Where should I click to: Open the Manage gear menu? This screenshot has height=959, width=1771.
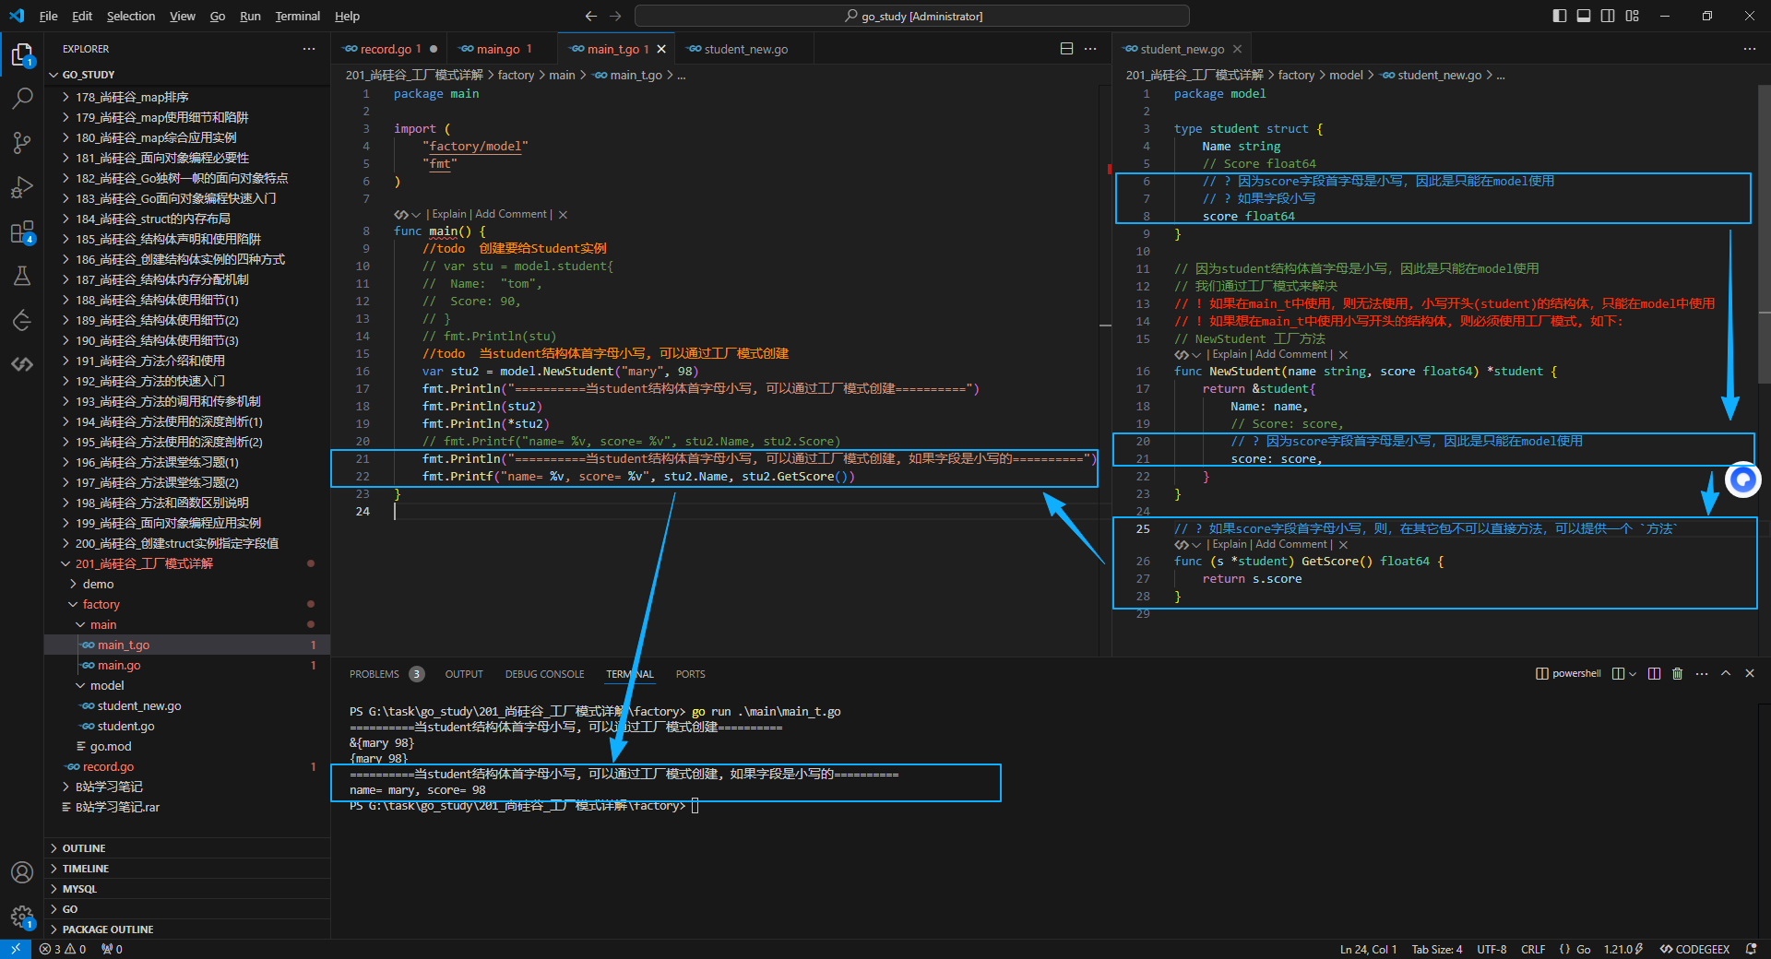tap(22, 917)
